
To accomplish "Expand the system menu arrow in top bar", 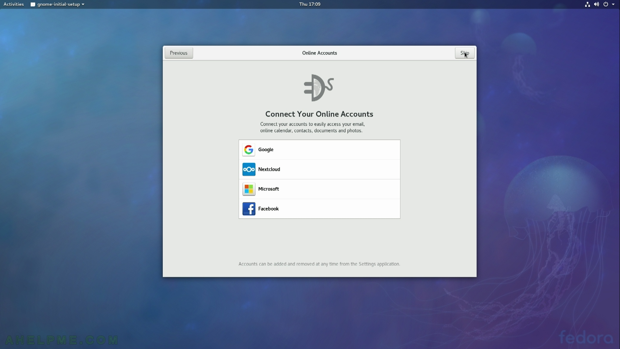I will coord(613,4).
